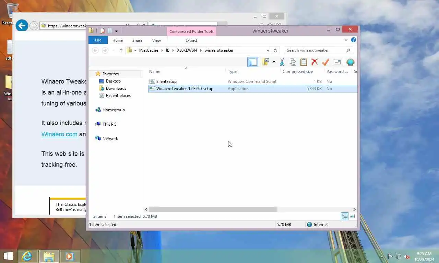Click Internet Explorer's Forward button
Image resolution: width=439 pixels, height=263 pixels.
point(34,26)
